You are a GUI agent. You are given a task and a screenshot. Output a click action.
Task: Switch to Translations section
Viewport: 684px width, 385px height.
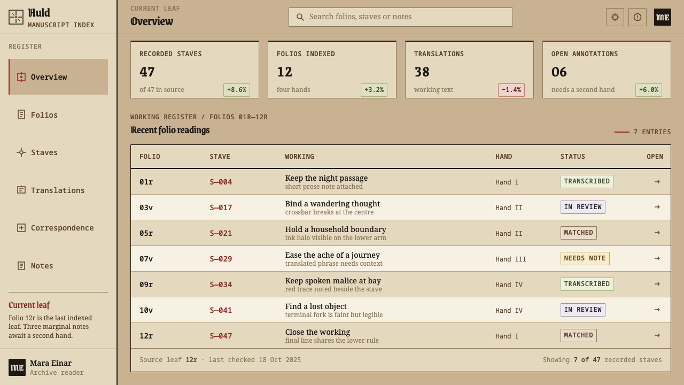(58, 190)
